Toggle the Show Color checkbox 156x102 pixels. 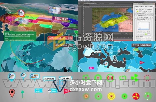[143, 11]
